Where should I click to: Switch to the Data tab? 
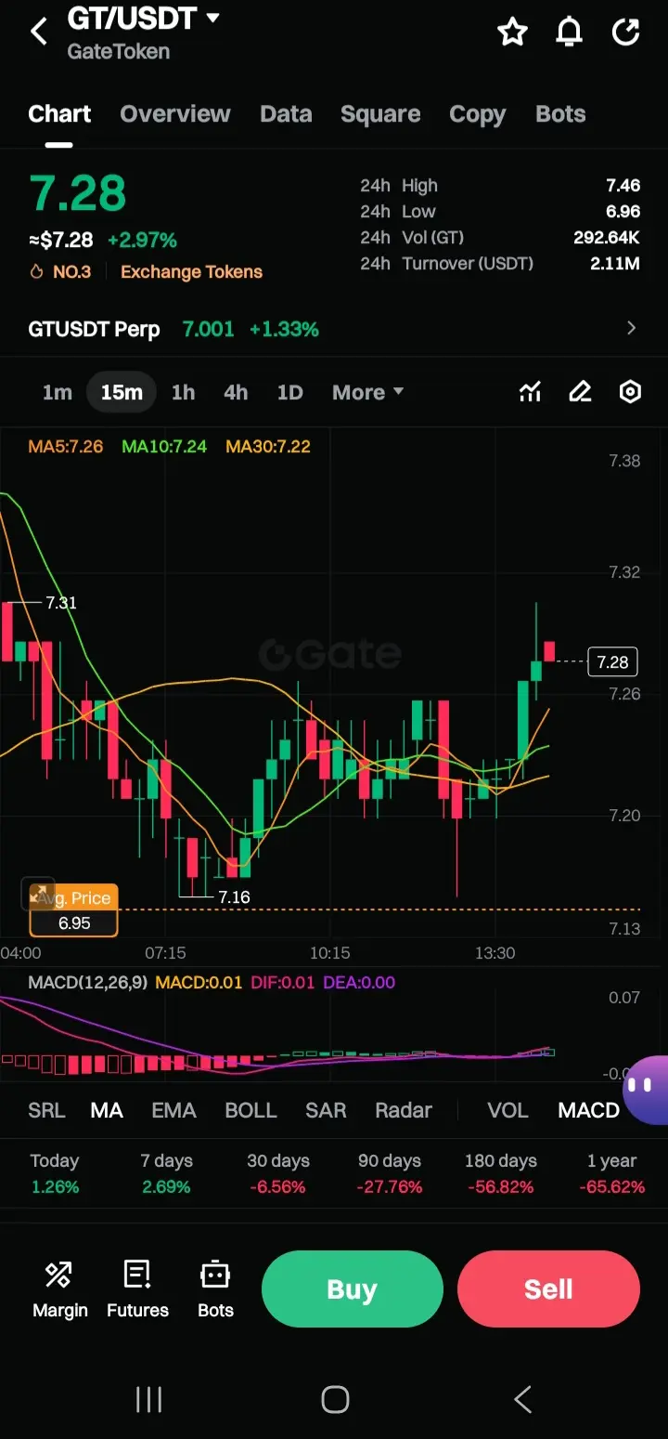tap(286, 114)
